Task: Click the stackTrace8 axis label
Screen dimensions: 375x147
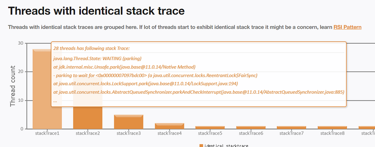Action: click(x=332, y=133)
